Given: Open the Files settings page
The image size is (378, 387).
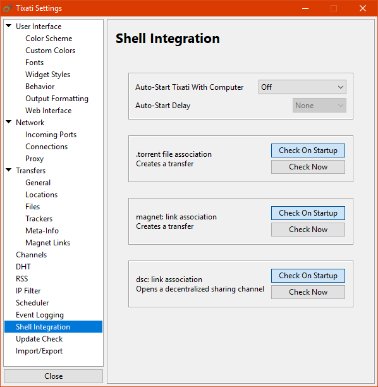Looking at the screenshot, I should point(32,207).
